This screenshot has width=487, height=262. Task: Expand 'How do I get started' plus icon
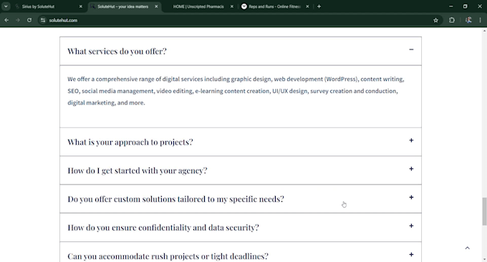tap(411, 169)
